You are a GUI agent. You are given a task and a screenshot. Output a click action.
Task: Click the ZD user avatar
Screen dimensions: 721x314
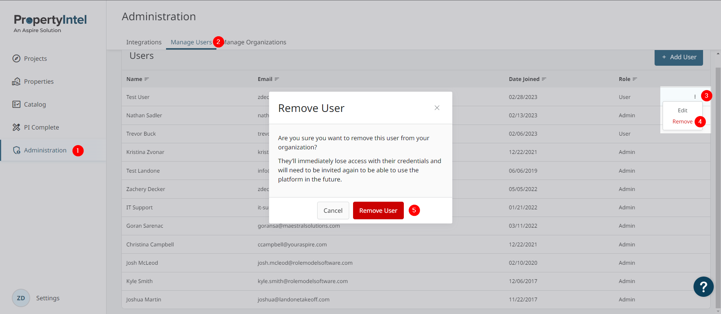(21, 298)
